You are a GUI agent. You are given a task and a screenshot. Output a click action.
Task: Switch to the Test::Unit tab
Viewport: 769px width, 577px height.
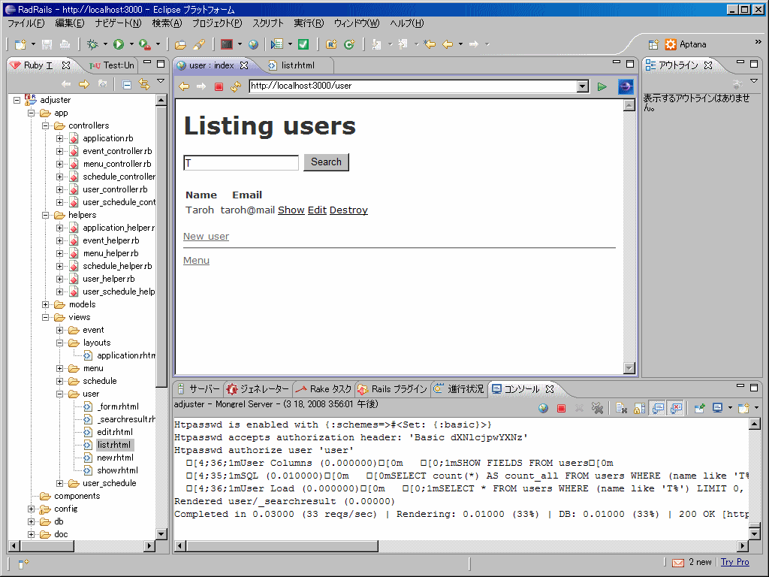[x=112, y=65]
